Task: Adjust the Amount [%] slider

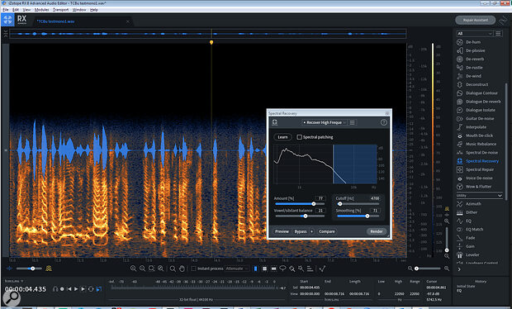Action: tap(300, 204)
